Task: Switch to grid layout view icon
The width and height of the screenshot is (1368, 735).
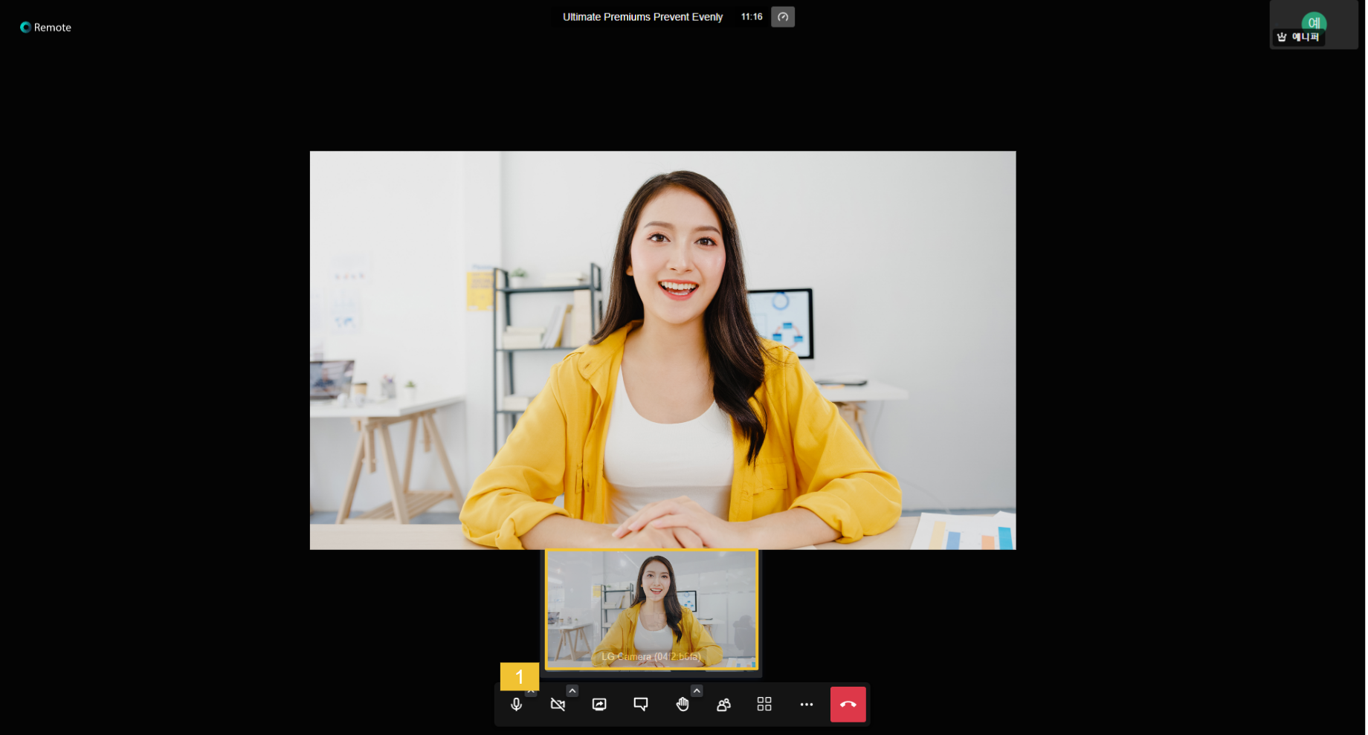Action: (x=765, y=705)
